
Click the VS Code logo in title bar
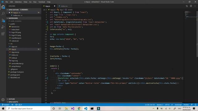click(x=2, y=2)
